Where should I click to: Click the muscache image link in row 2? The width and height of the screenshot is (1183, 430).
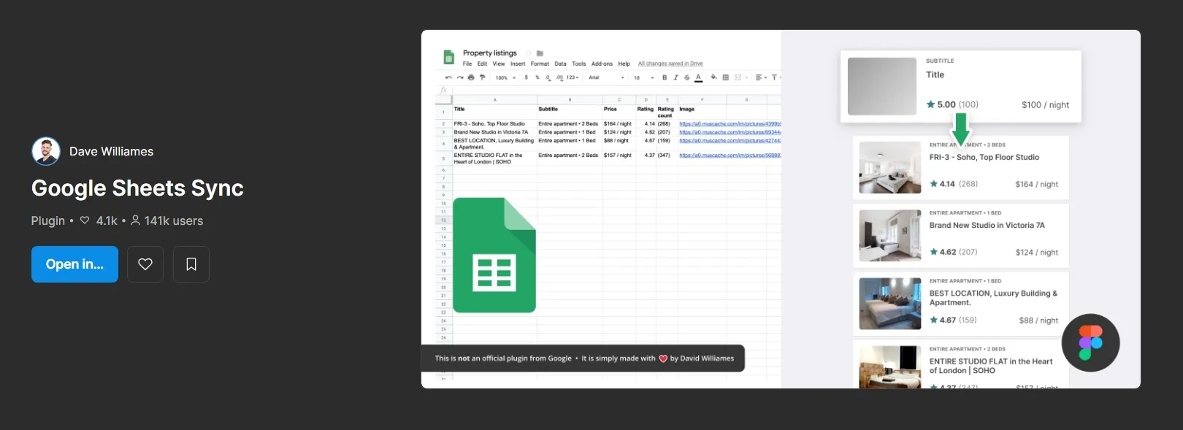[x=730, y=124]
